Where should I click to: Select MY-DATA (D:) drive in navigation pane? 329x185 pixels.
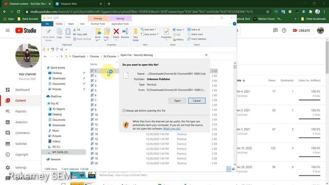[x=64, y=152]
